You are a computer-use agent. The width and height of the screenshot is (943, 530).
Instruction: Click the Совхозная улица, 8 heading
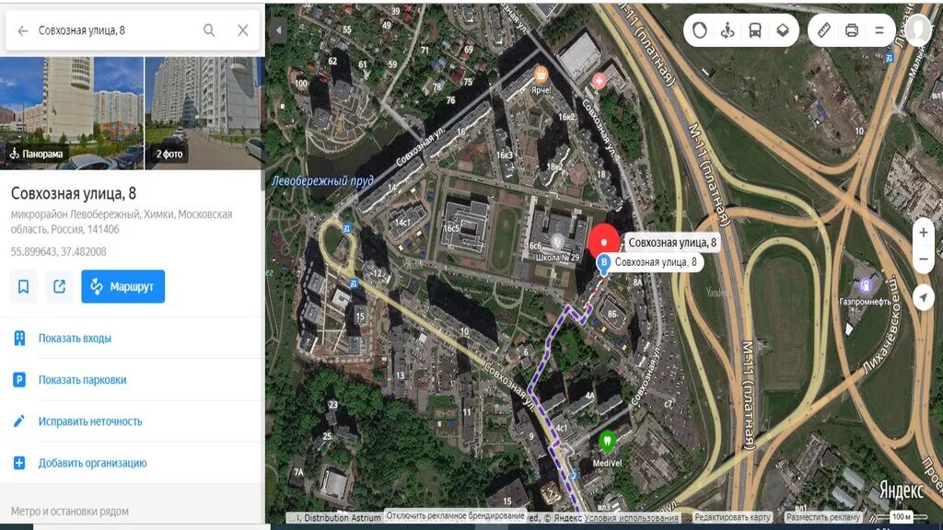click(x=74, y=193)
